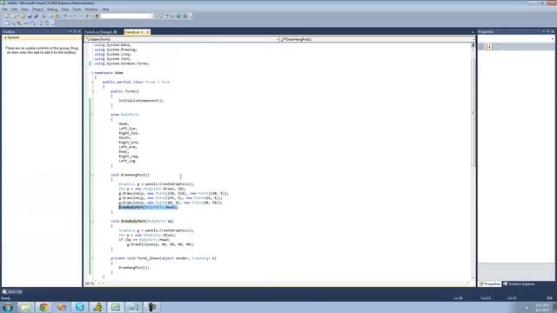Collapse the enum BodyParts region
Image resolution: width=557 pixels, height=313 pixels.
92,115
